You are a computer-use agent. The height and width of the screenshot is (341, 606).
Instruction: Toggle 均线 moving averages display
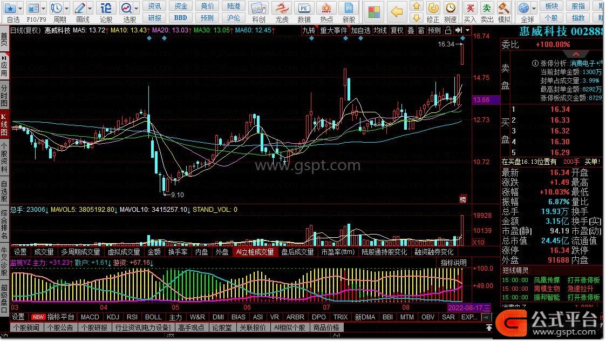[380, 30]
